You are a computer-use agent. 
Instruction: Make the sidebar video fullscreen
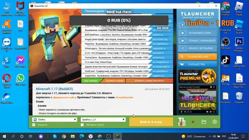pos(214,112)
